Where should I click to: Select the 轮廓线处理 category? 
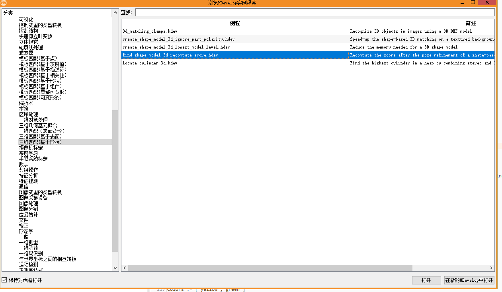(31, 47)
